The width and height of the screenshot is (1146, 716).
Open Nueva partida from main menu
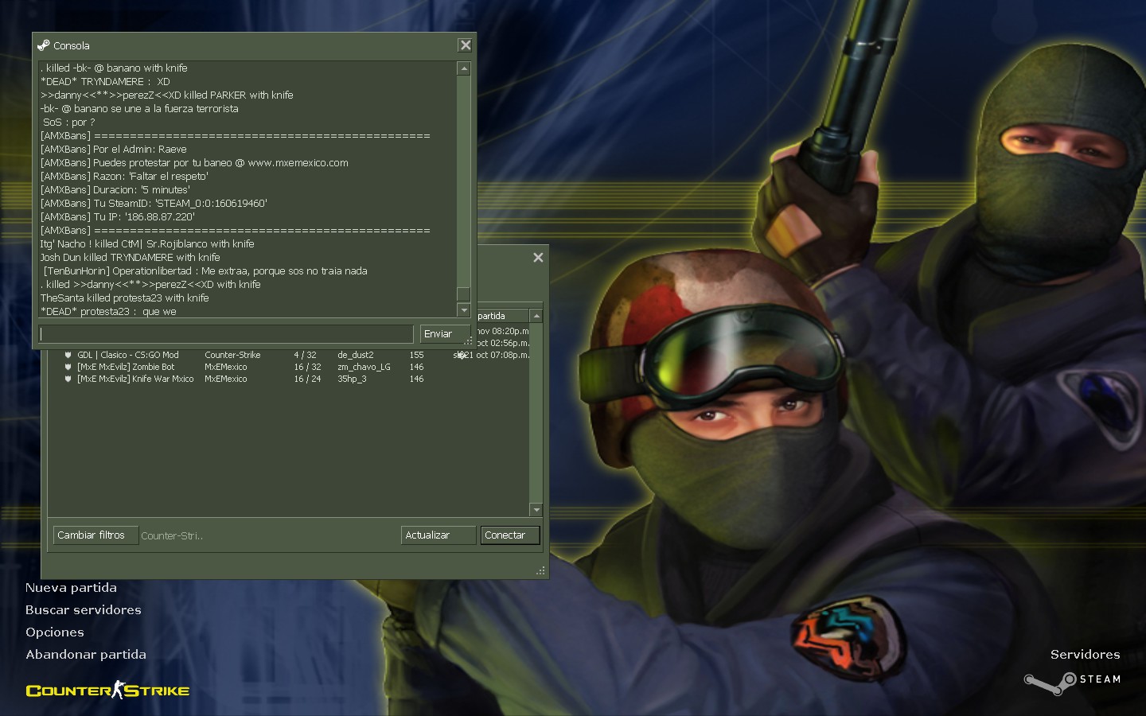coord(71,588)
